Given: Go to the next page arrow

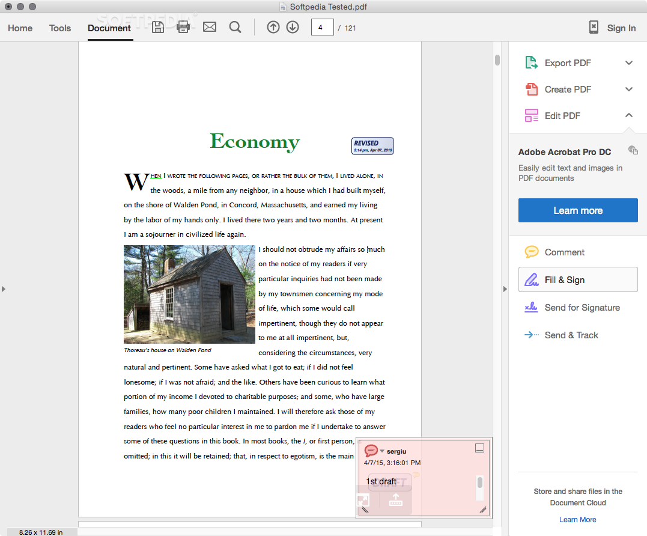Looking at the screenshot, I should tap(293, 27).
